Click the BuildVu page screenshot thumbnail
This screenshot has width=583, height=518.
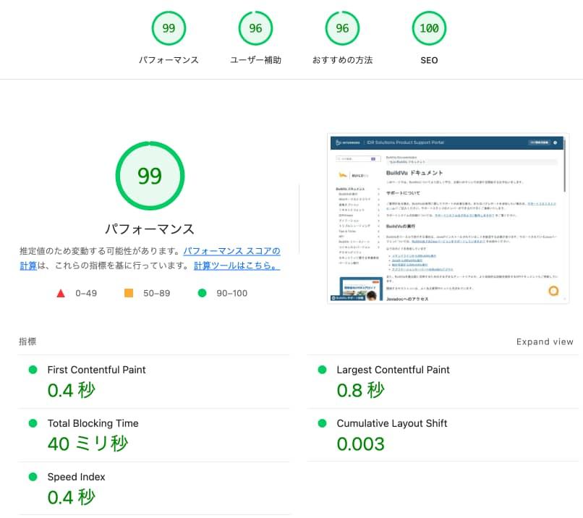click(447, 218)
